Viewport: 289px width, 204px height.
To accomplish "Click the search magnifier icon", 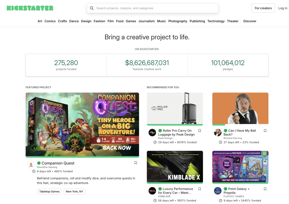I will pos(92,8).
